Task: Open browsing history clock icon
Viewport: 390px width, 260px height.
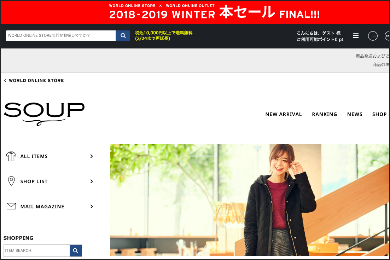Action: coord(373,36)
